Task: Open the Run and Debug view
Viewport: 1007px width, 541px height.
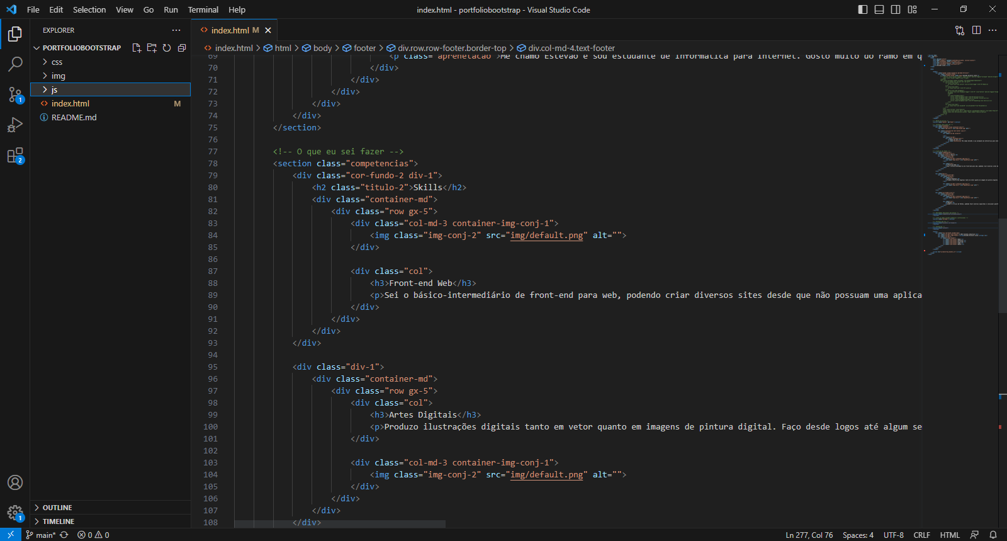Action: click(15, 125)
